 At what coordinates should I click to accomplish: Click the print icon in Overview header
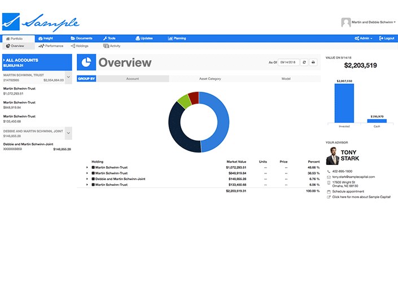pyautogui.click(x=314, y=62)
